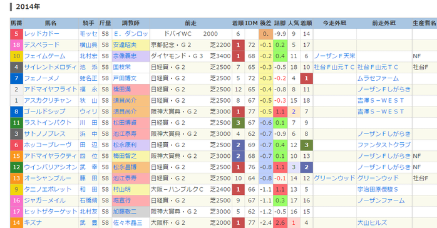
Task: Click 大山ヒルズ stable link
Action: point(372,223)
